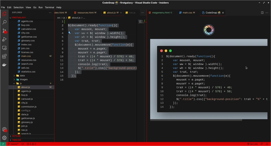Viewport: 271px width, 146px height.
Task: Click the editor minimap preview
Action: pyautogui.click(x=141, y=22)
